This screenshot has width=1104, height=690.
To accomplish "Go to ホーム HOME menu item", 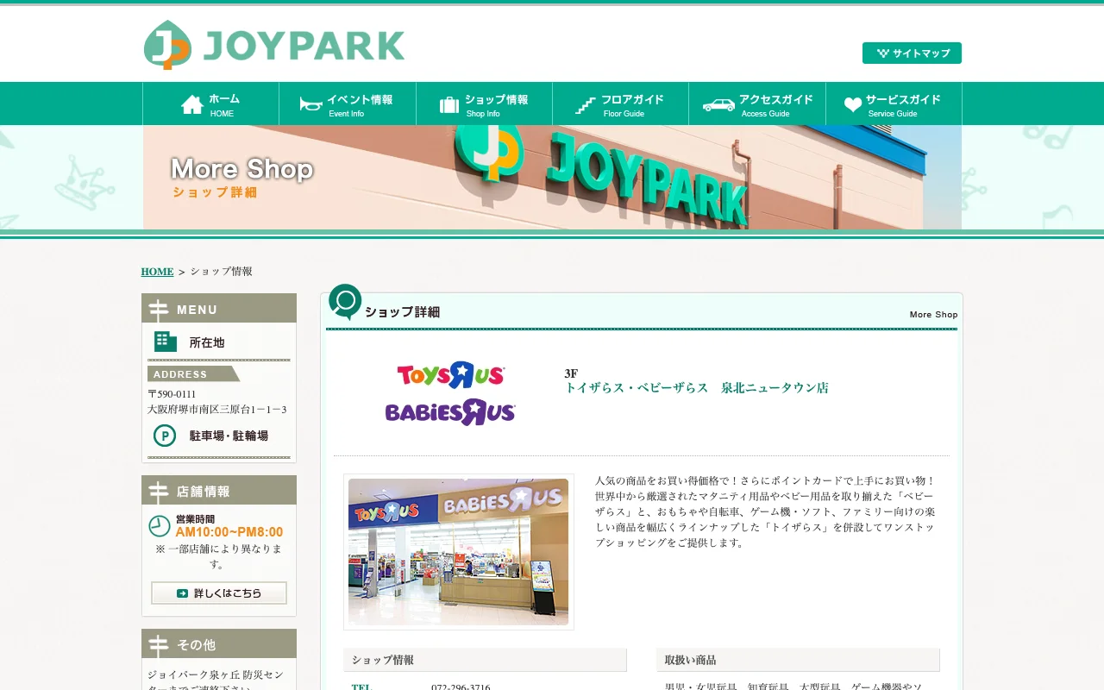I will click(210, 103).
